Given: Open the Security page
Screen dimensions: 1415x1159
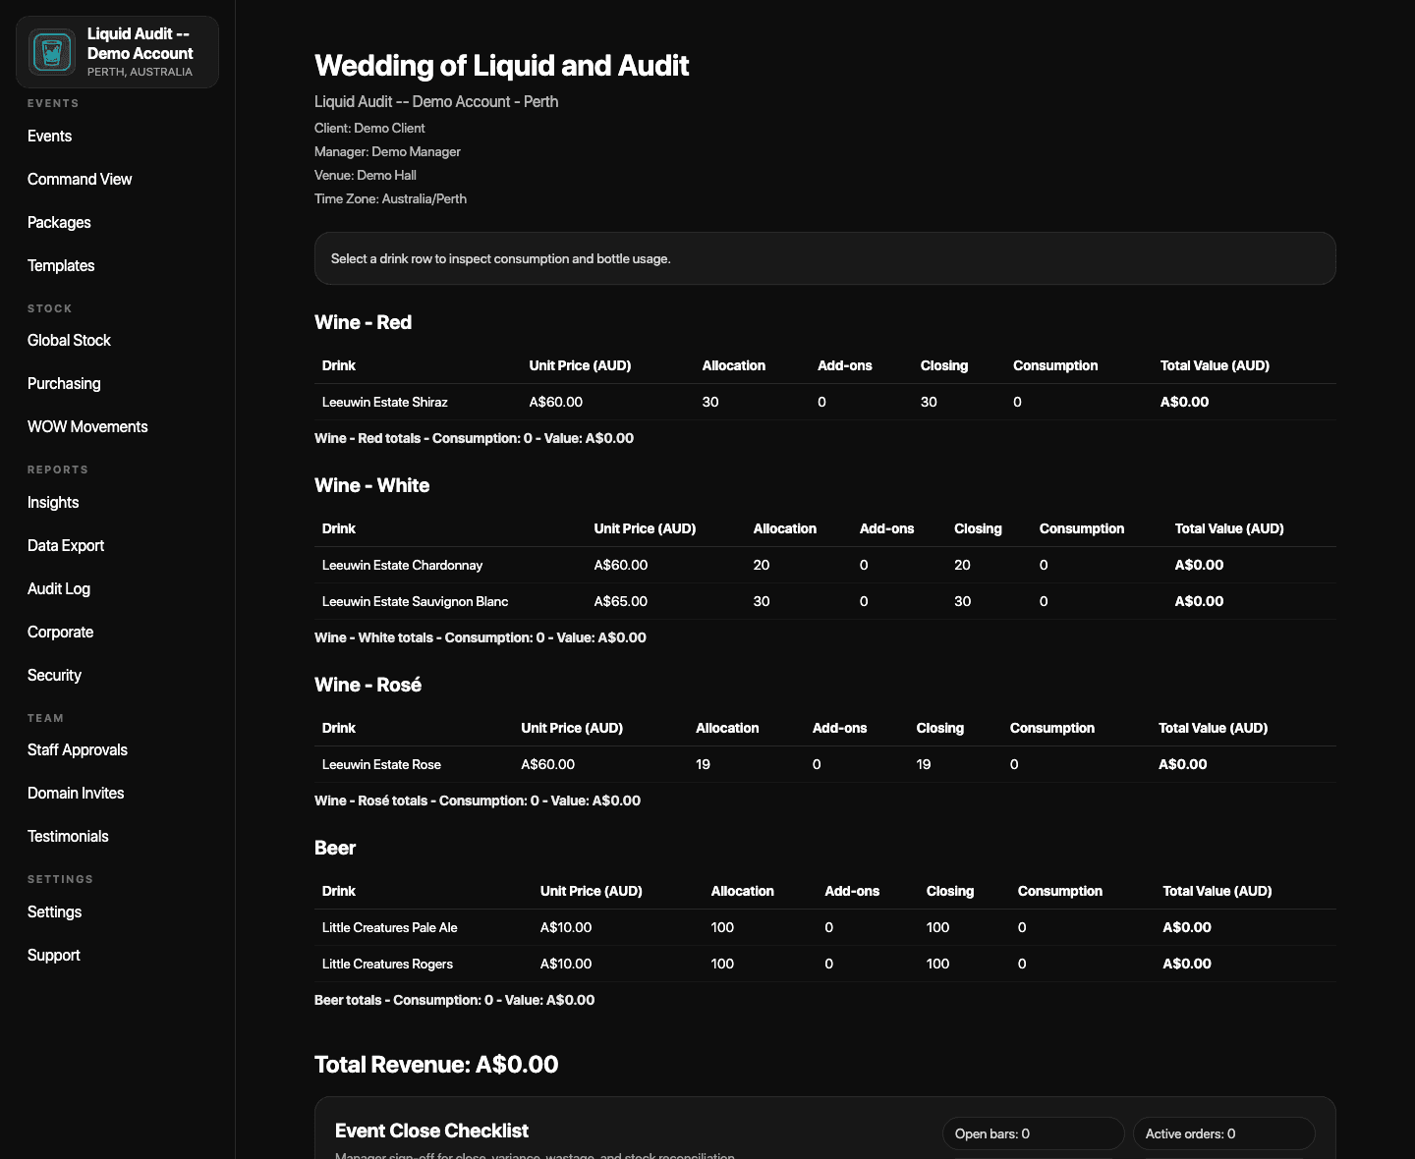Looking at the screenshot, I should tap(54, 675).
